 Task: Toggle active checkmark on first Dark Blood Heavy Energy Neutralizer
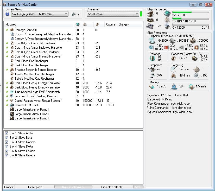pyautogui.click(x=7, y=83)
